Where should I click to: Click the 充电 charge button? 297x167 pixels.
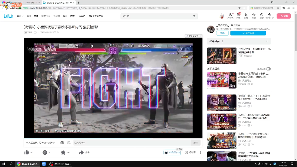(222, 33)
